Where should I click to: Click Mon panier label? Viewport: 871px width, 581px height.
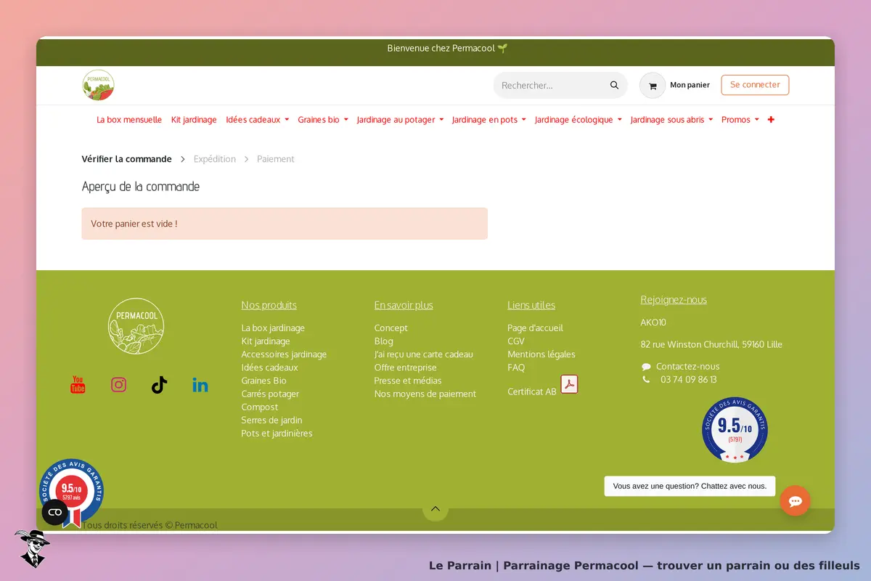[690, 85]
